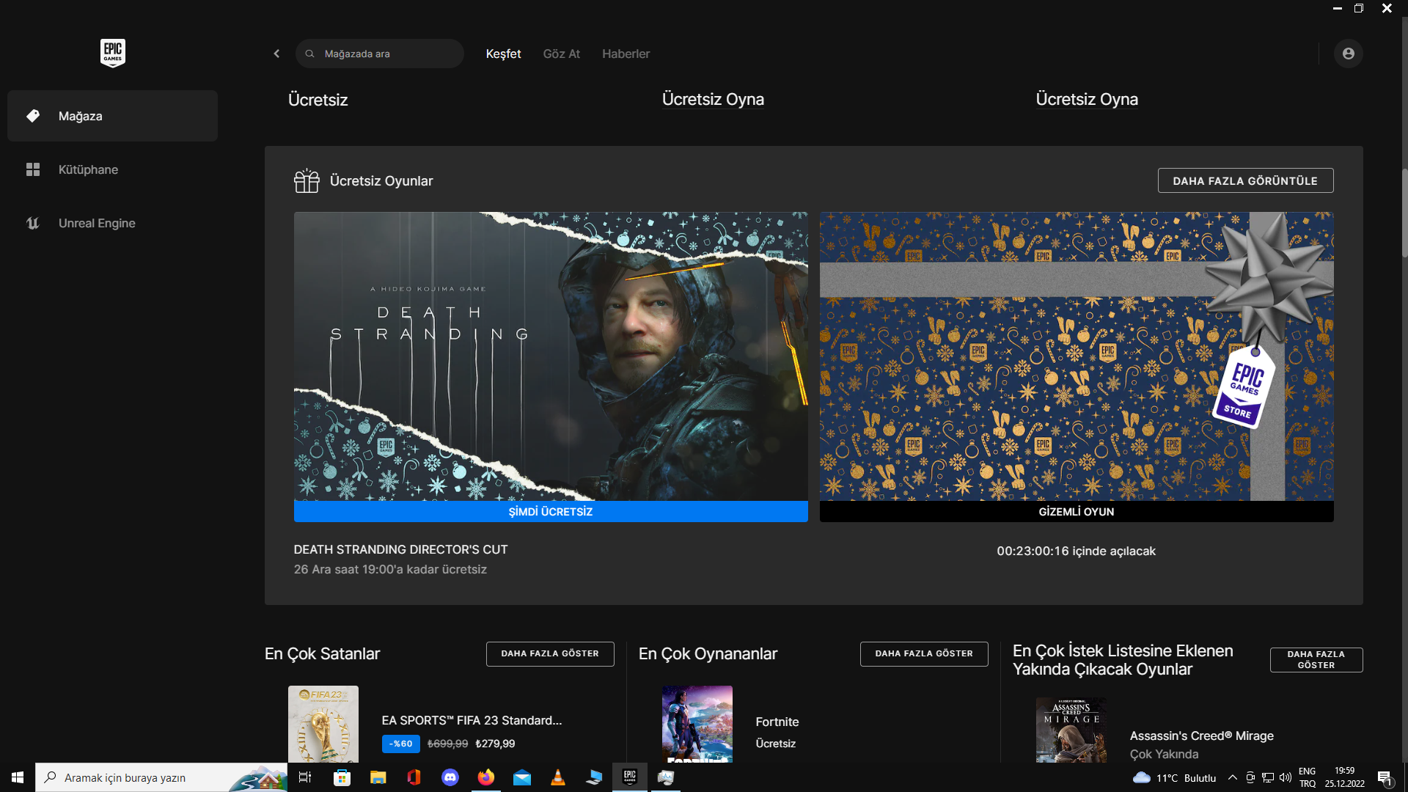Image resolution: width=1408 pixels, height=792 pixels.
Task: Click the ENG TRQ language indicator
Action: click(x=1307, y=777)
